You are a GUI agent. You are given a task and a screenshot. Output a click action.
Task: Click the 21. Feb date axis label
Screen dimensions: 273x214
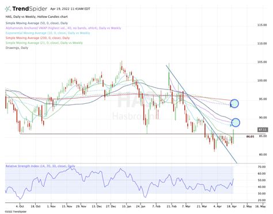172,207
